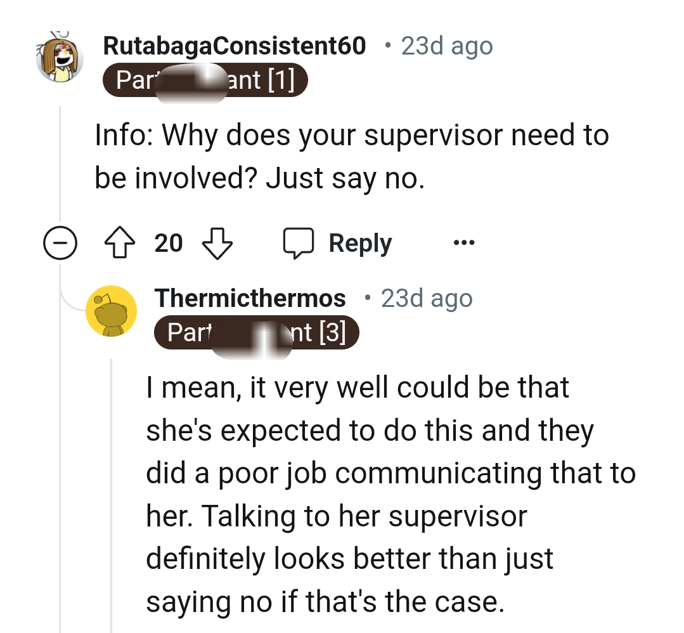Click the Reply button label text
The height and width of the screenshot is (633, 684).
(360, 242)
